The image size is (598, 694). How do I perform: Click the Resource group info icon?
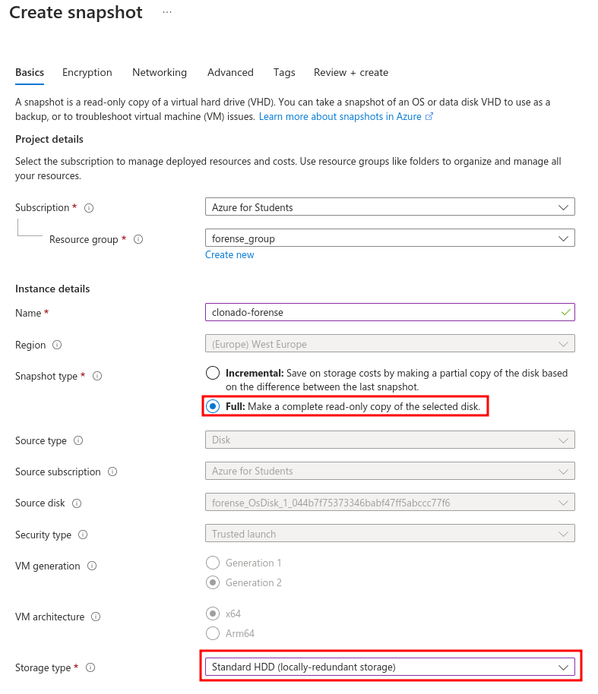[x=138, y=239]
